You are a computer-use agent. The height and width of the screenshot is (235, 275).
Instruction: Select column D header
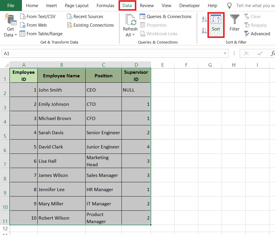tap(136, 65)
